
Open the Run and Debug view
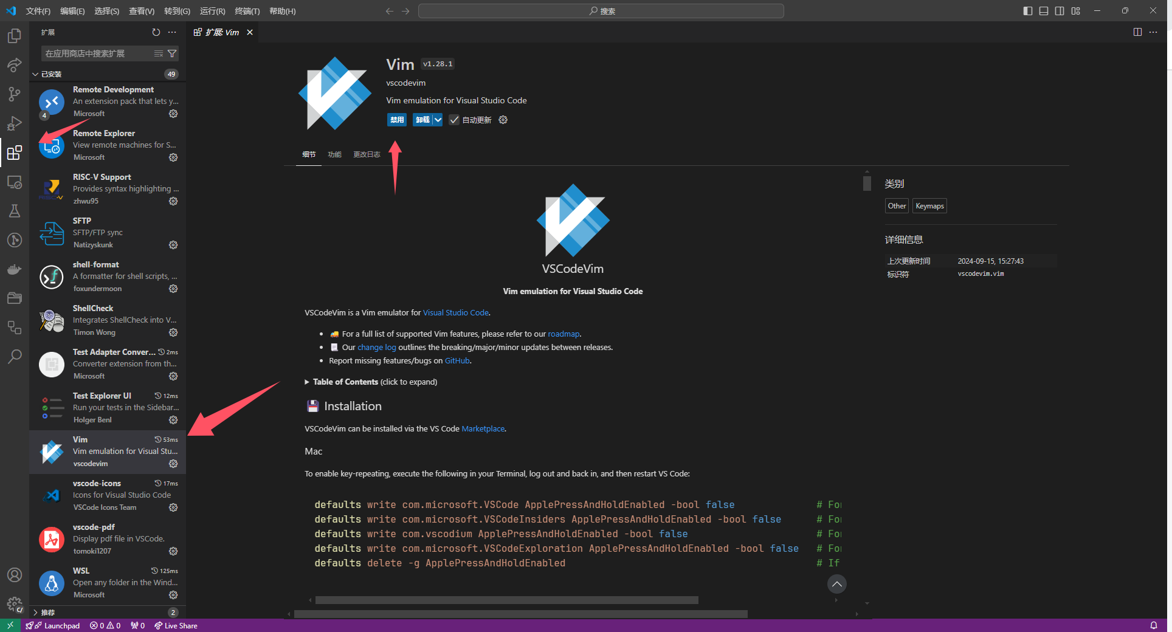[15, 123]
